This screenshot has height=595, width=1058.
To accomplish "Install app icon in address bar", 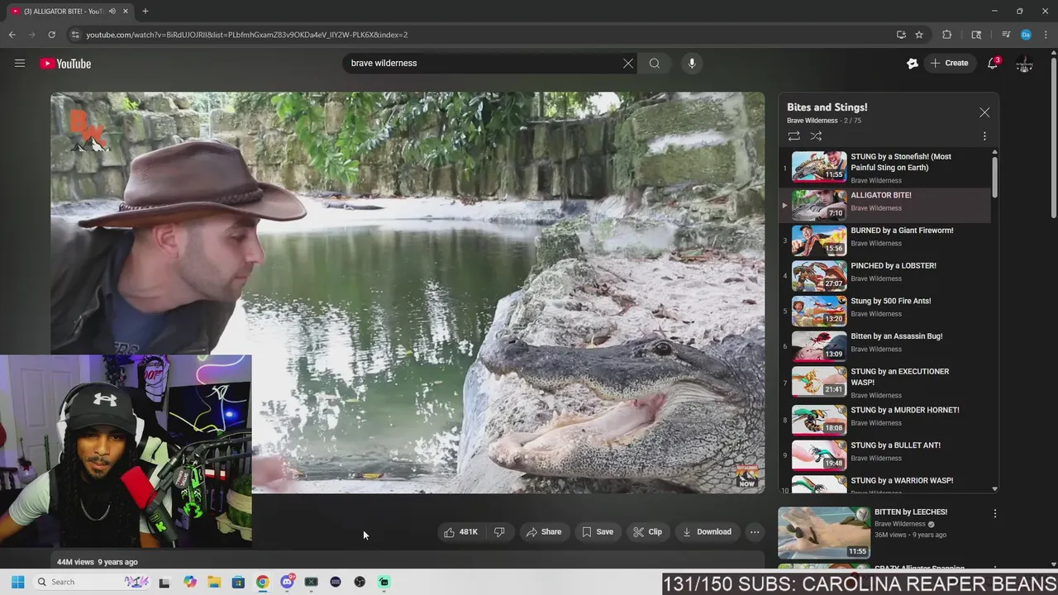I will click(x=901, y=35).
